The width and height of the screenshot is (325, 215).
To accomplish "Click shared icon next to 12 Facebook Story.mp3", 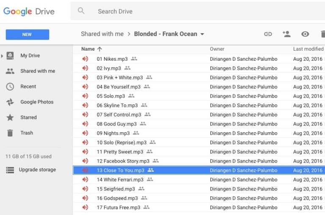I will click(156, 161).
